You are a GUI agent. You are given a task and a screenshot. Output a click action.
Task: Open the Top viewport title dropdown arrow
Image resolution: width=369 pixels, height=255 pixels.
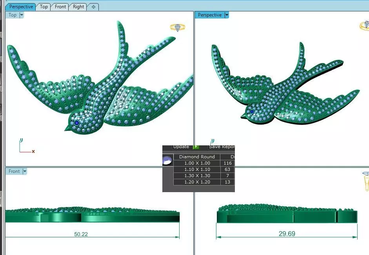22,15
